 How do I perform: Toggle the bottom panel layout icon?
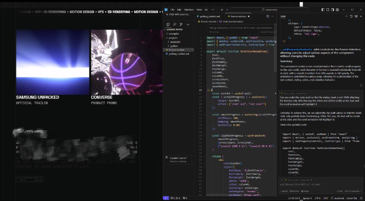click(x=328, y=10)
